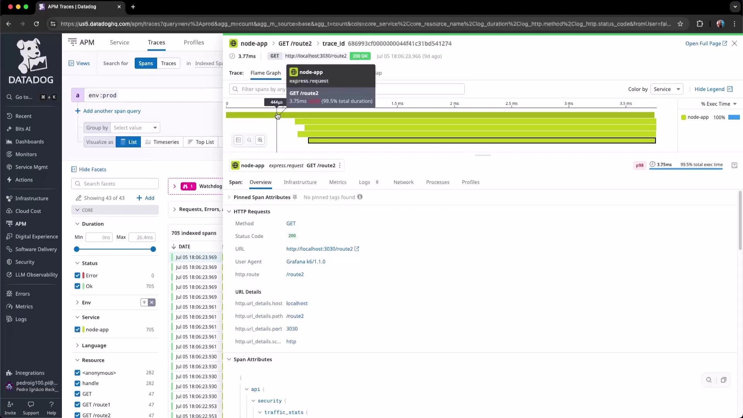Image resolution: width=743 pixels, height=418 pixels.
Task: Open the Color by Service dropdown
Action: pyautogui.click(x=667, y=89)
